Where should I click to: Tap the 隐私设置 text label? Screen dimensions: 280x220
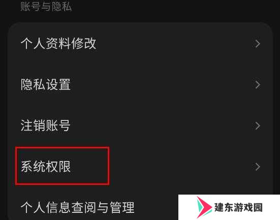point(46,84)
